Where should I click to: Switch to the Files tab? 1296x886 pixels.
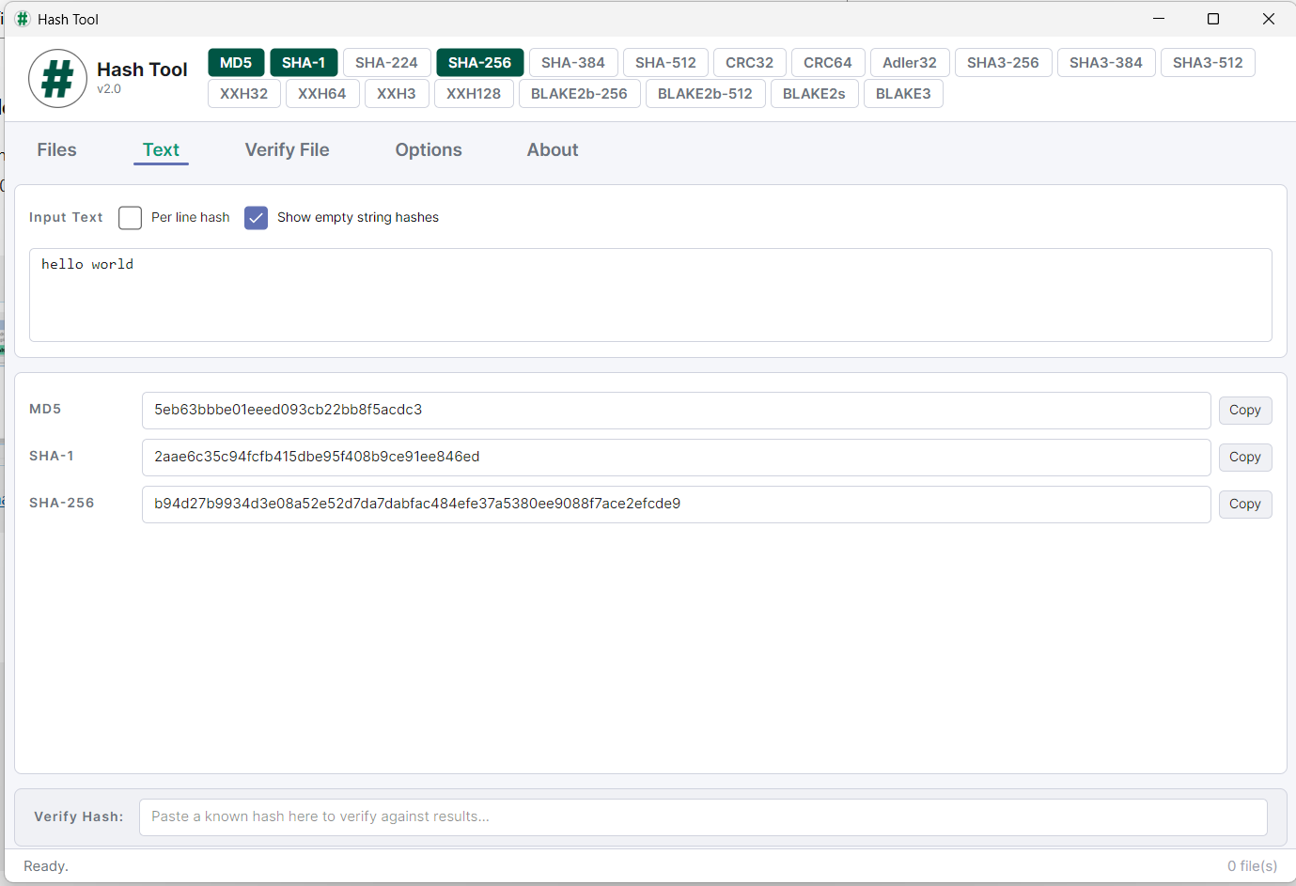tap(56, 149)
